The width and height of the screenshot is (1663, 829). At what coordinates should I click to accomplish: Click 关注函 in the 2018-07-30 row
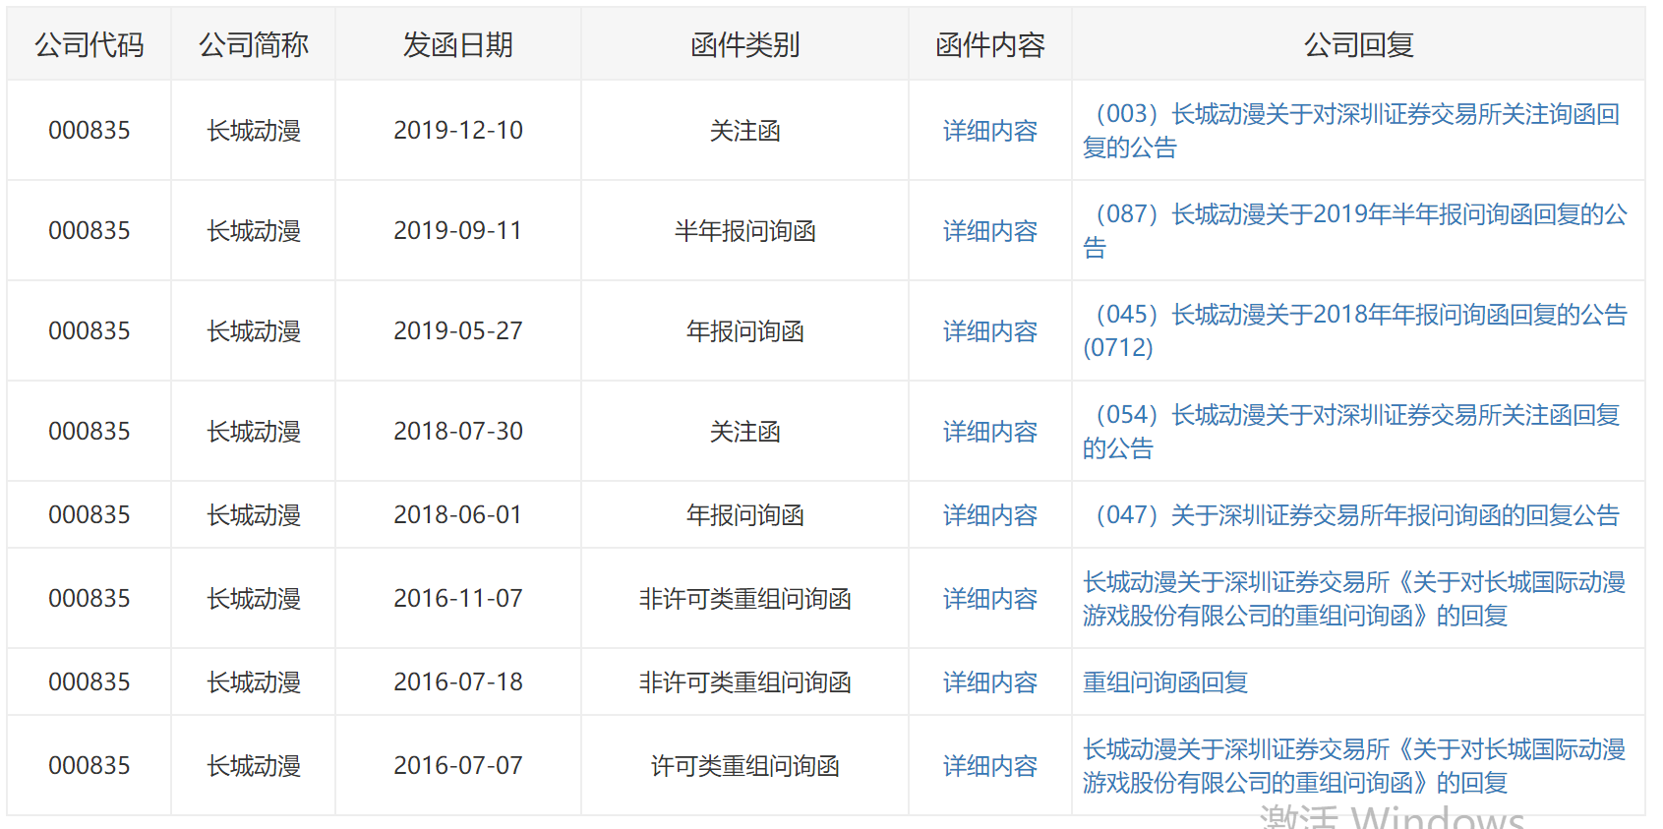coord(745,432)
